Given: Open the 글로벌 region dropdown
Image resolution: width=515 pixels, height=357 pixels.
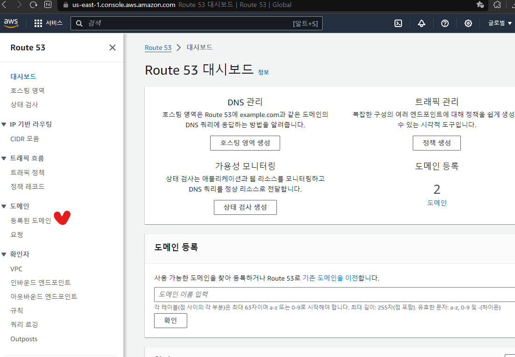Looking at the screenshot, I should 500,23.
